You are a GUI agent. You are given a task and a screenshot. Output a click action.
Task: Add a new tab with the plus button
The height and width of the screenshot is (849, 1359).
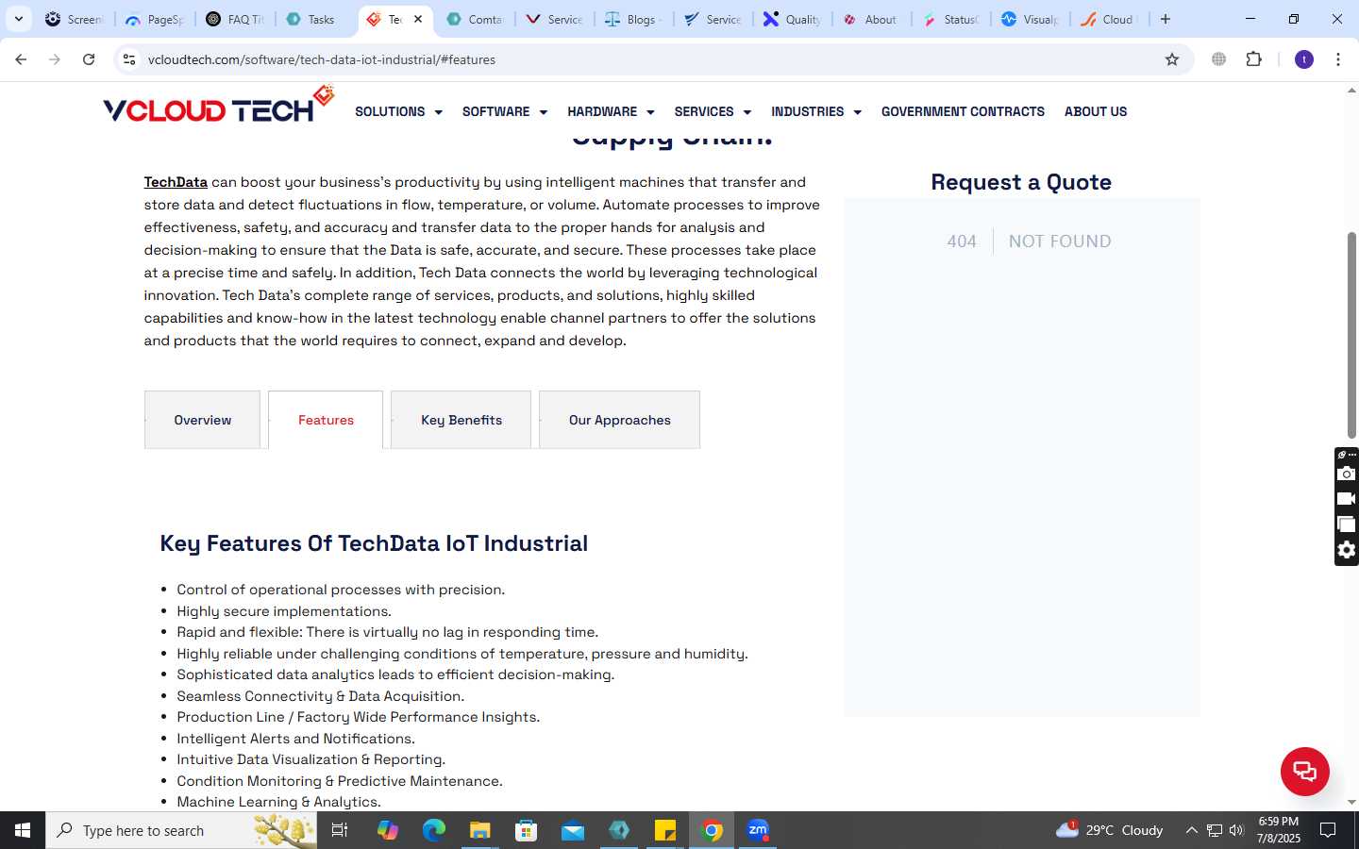coord(1166,19)
